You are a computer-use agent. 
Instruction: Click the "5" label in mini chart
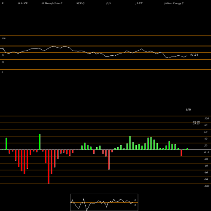[135, 200]
